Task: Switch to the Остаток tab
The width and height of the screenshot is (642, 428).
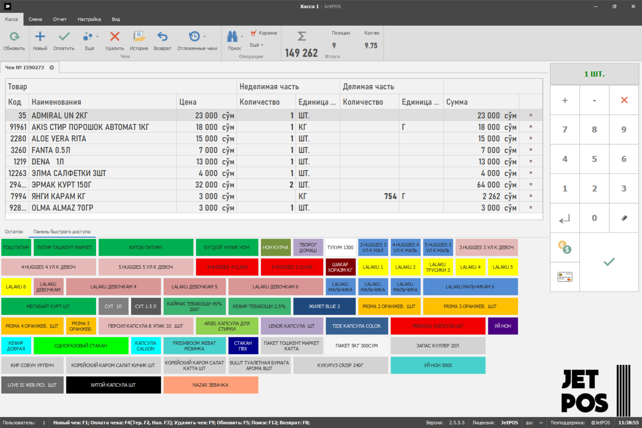Action: [x=14, y=232]
